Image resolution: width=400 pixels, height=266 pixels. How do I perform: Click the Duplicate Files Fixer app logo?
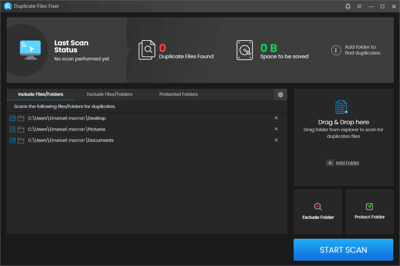[x=8, y=6]
